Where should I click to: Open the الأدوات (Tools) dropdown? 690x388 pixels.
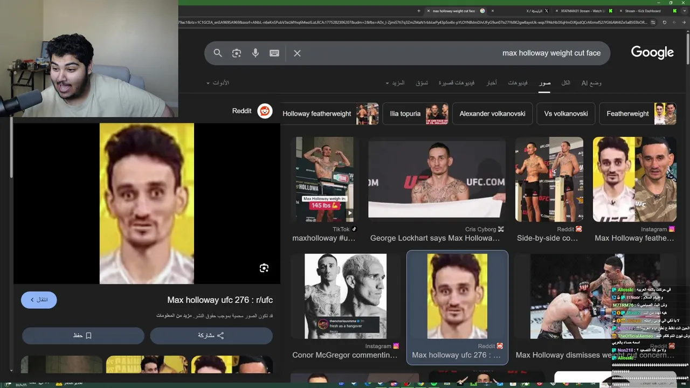[218, 83]
